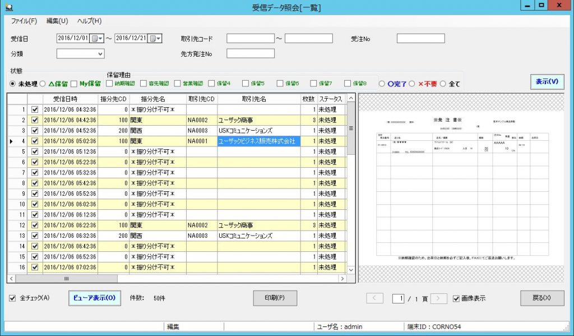Toggle the 画像表示 checkbox
The width and height of the screenshot is (574, 336).
(456, 298)
